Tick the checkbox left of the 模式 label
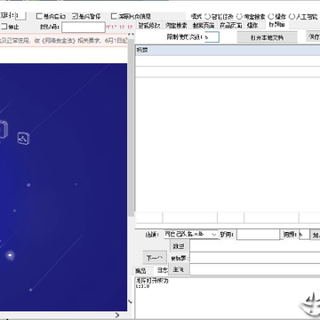Viewport: 320px width, 320px height. 114,16
